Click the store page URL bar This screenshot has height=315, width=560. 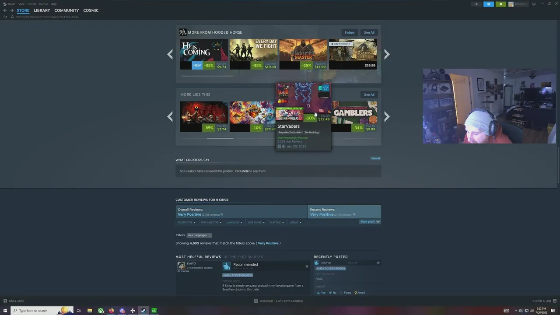[47, 17]
